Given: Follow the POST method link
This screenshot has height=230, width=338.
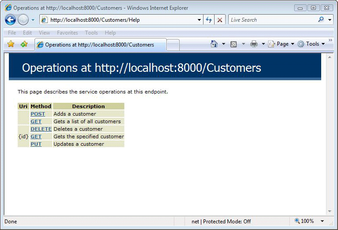Looking at the screenshot, I should click(x=38, y=114).
